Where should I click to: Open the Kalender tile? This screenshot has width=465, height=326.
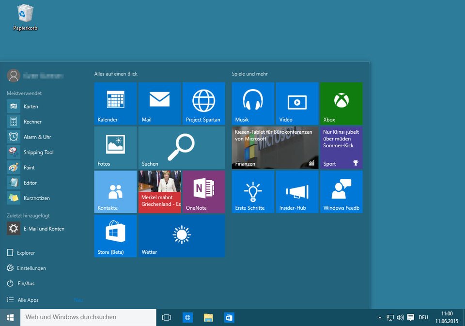[x=115, y=104]
